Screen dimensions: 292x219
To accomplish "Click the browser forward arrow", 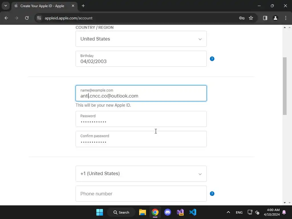I will (x=17, y=18).
